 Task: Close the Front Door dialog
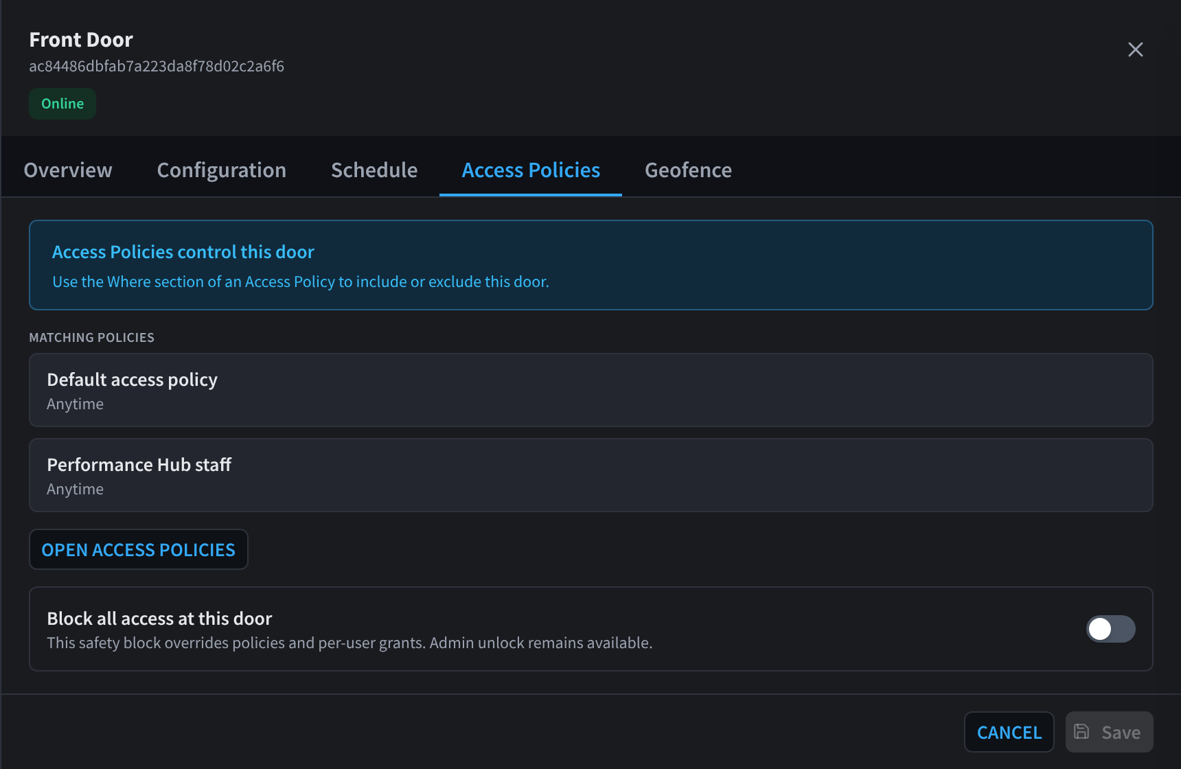[x=1136, y=49]
